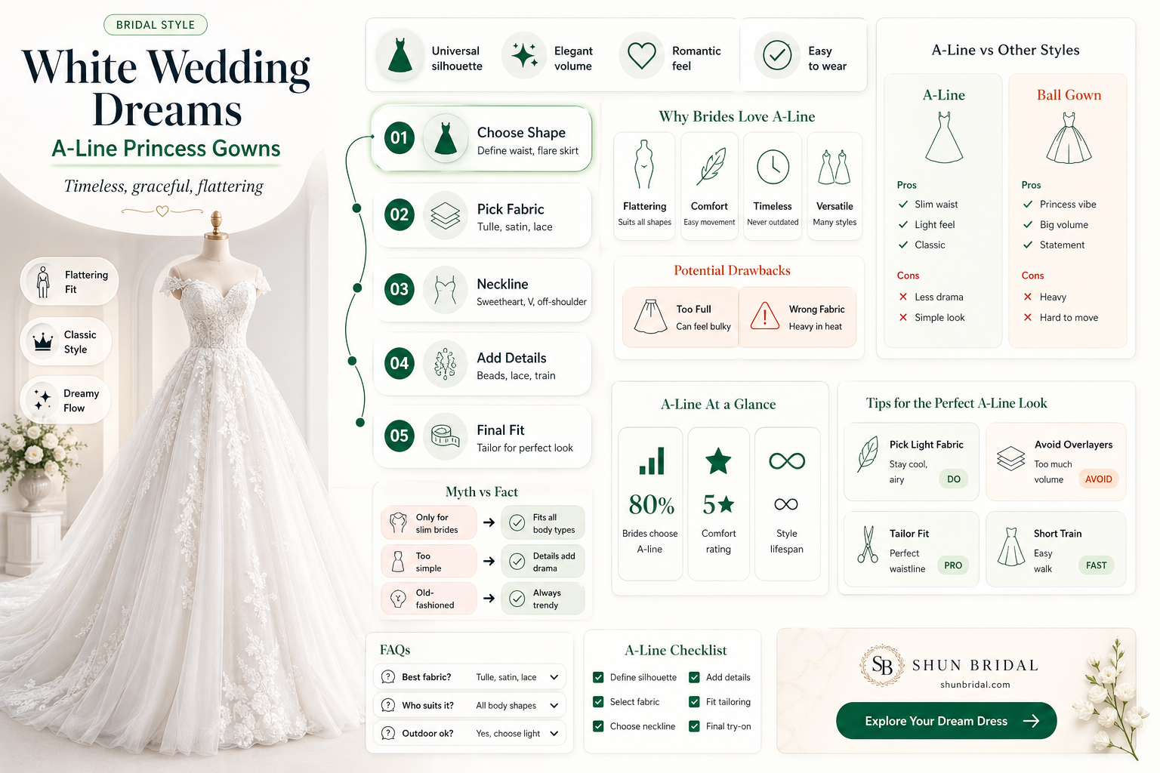Click the bar chart icon above 80%
Image resolution: width=1160 pixels, height=773 pixels.
652,460
